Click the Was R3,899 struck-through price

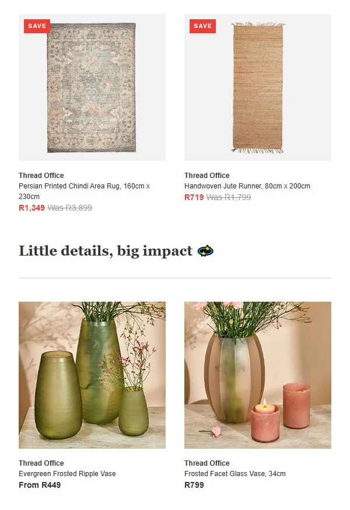[69, 208]
